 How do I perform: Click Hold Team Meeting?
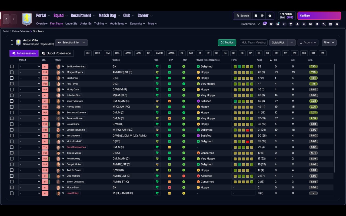pos(254,43)
